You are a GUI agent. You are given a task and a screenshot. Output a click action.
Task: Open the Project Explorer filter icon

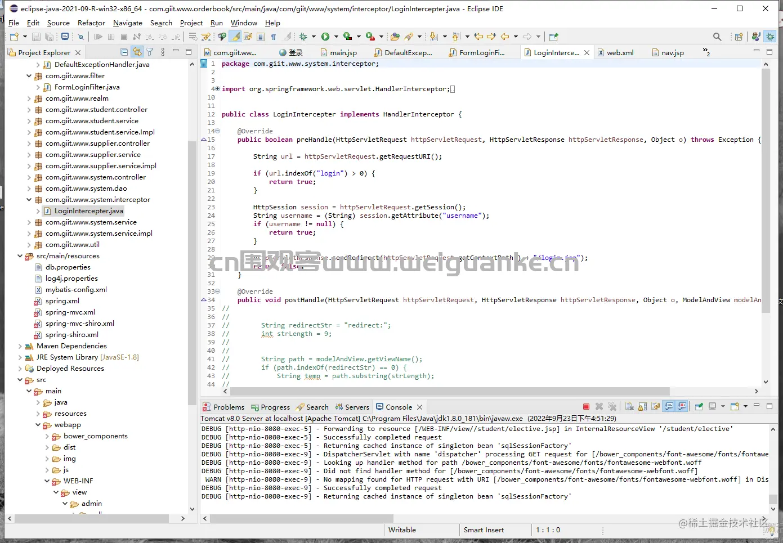tap(150, 52)
